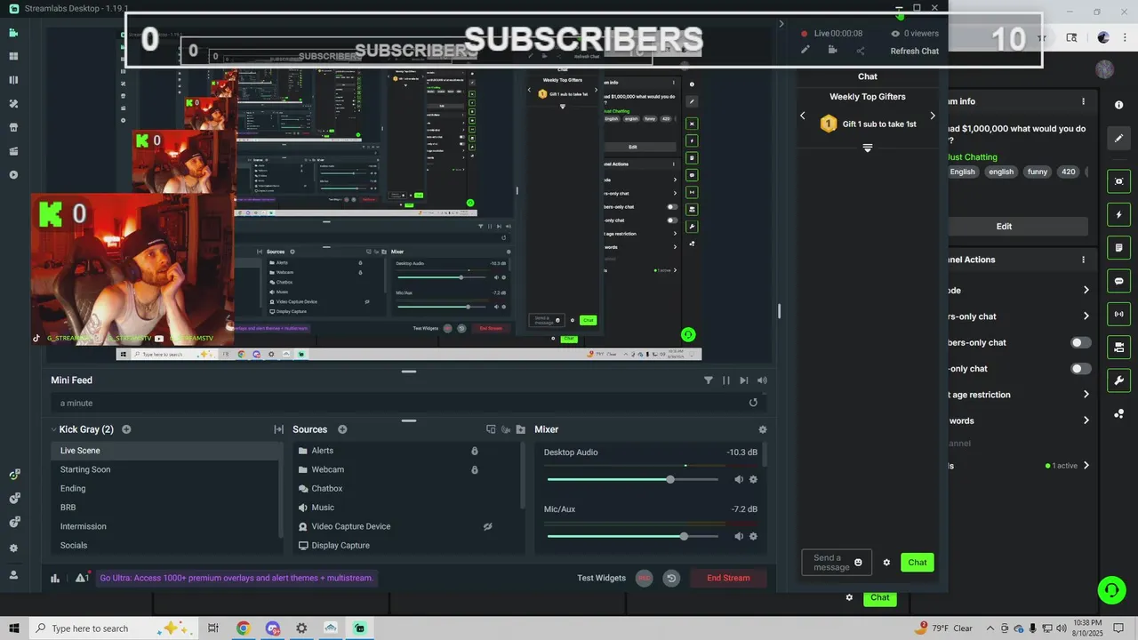Viewport: 1138px width, 640px height.
Task: Add a new source with plus icon
Action: 342,429
